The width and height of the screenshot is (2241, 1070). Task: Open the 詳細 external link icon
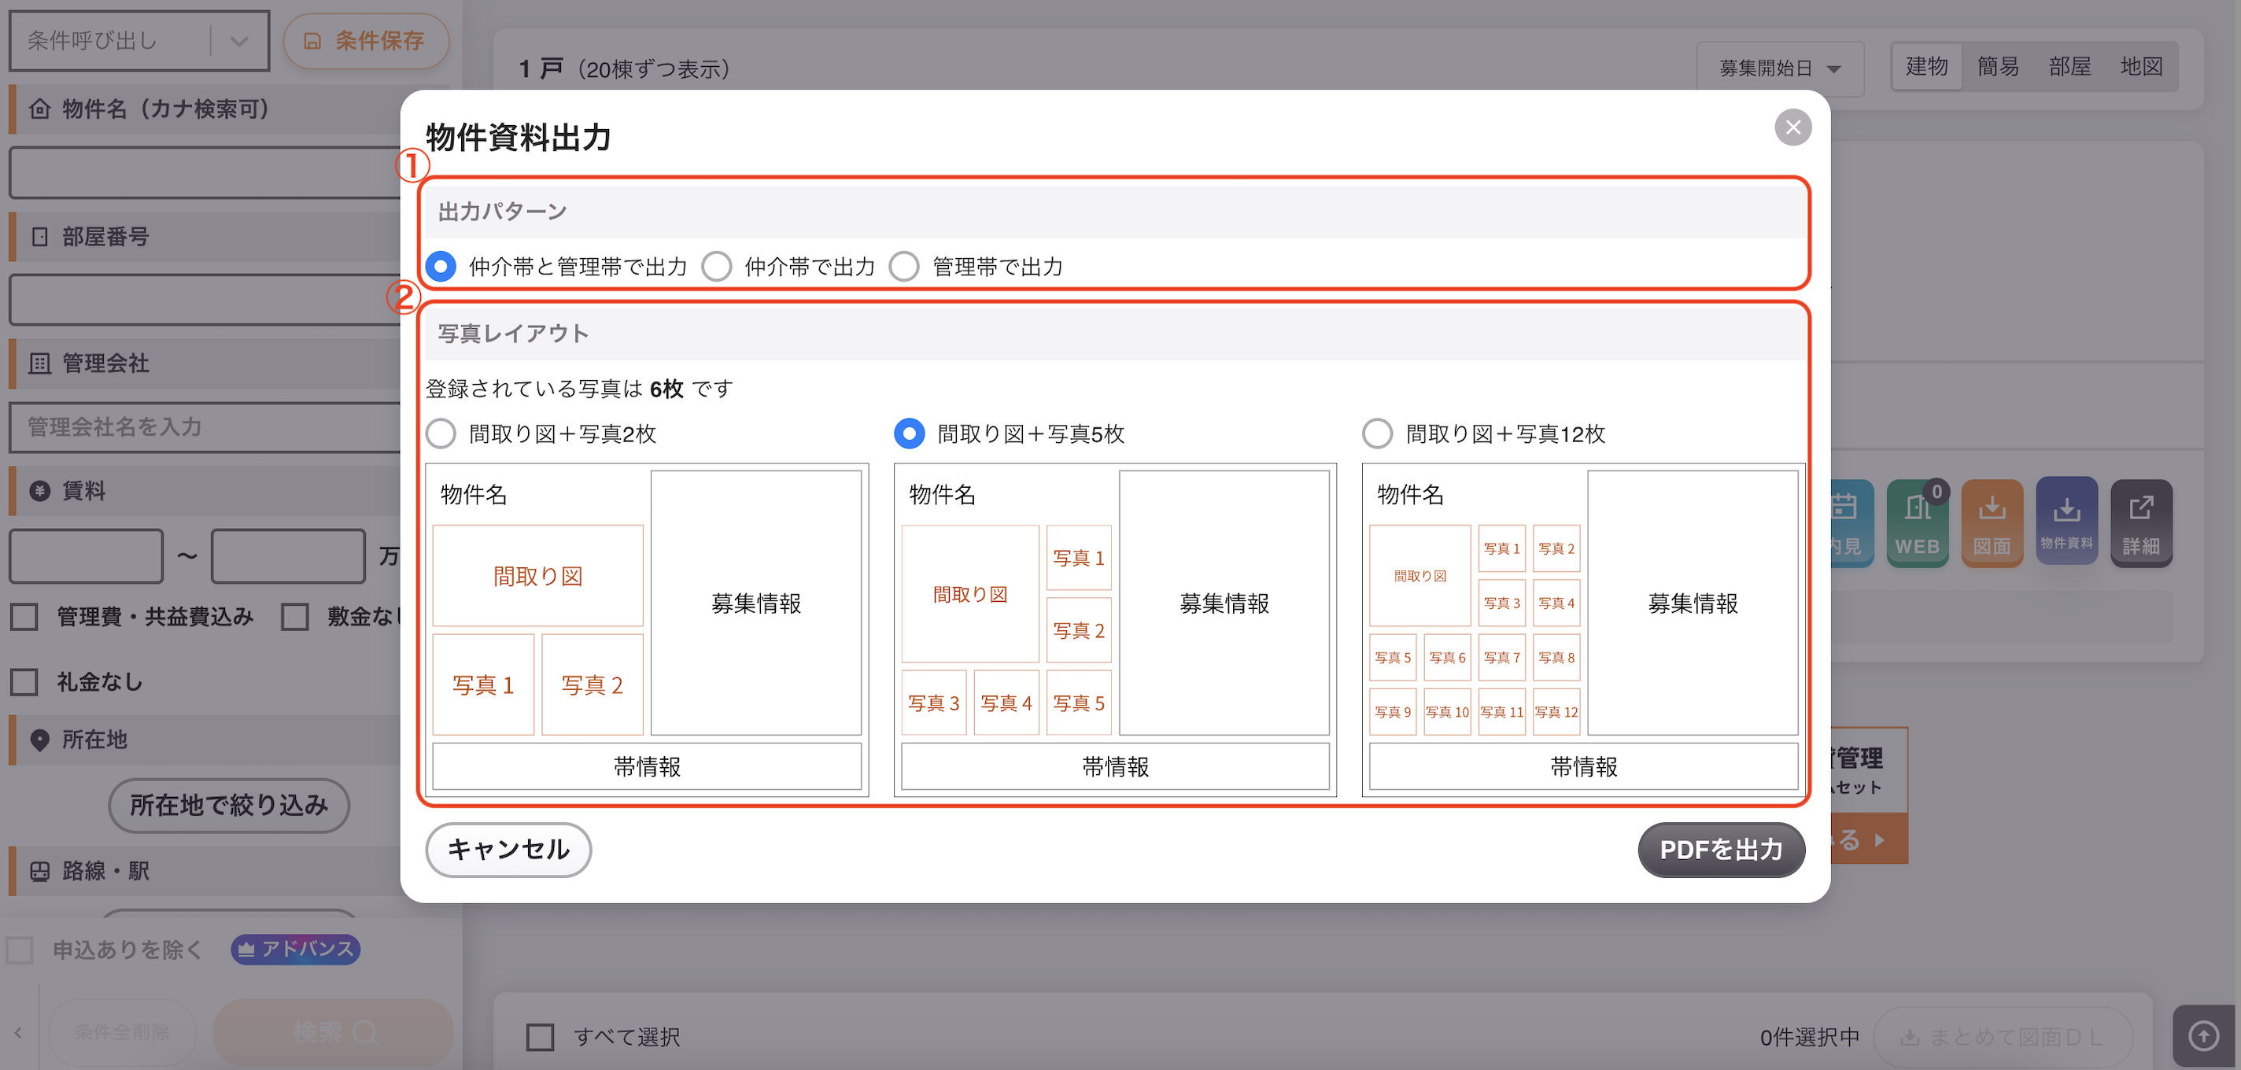pyautogui.click(x=2141, y=523)
